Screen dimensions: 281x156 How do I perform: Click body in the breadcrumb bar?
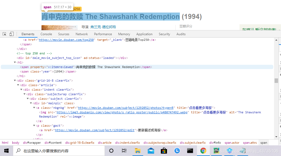(16, 143)
